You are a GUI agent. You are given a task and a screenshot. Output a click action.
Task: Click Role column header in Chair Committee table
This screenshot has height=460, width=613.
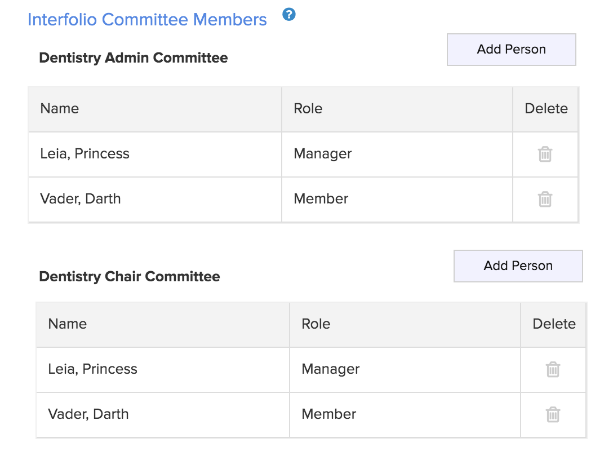[316, 324]
